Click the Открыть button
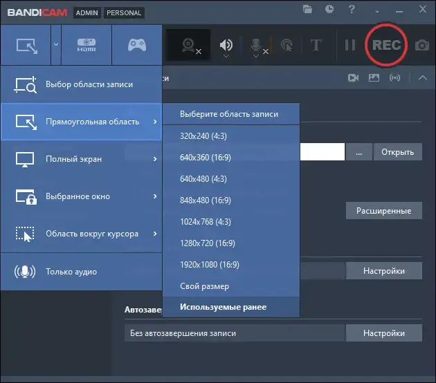Image resolution: width=436 pixels, height=383 pixels. (398, 152)
